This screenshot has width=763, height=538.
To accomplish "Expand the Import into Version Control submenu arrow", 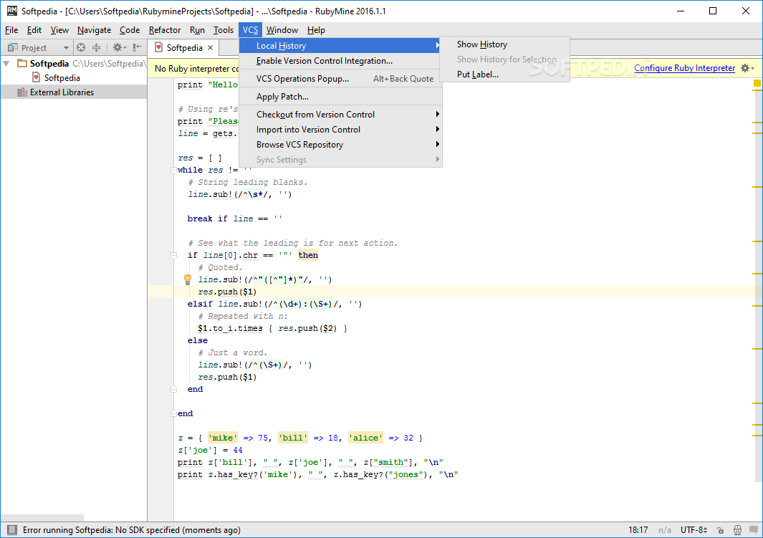I will pyautogui.click(x=438, y=129).
